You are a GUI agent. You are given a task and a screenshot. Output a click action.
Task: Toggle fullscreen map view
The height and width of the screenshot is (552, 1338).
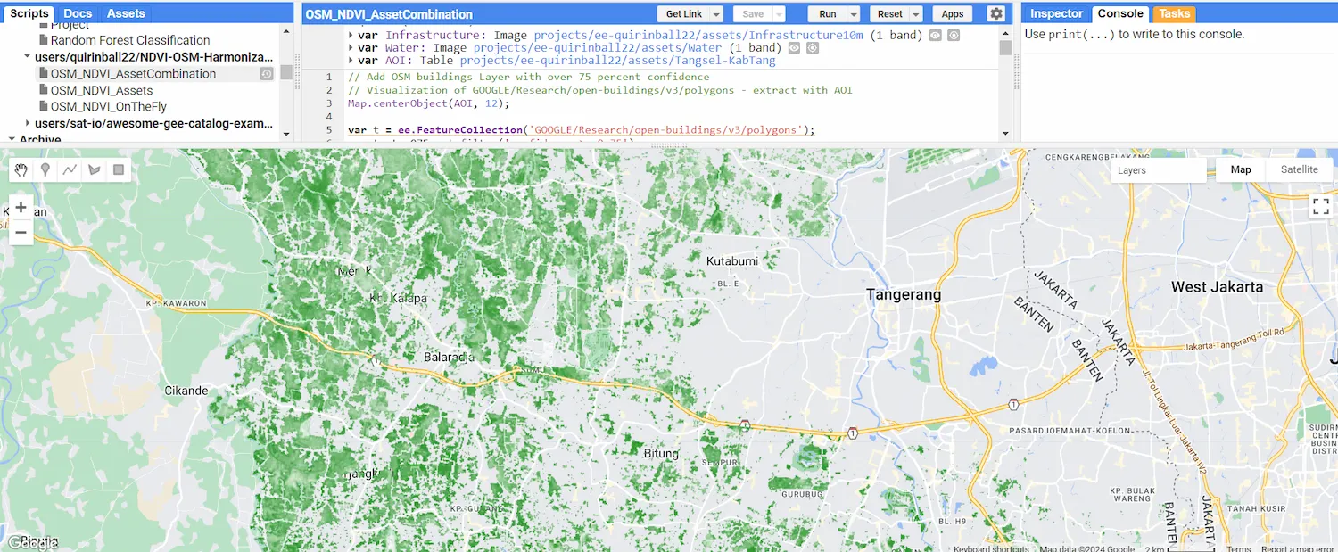coord(1321,207)
